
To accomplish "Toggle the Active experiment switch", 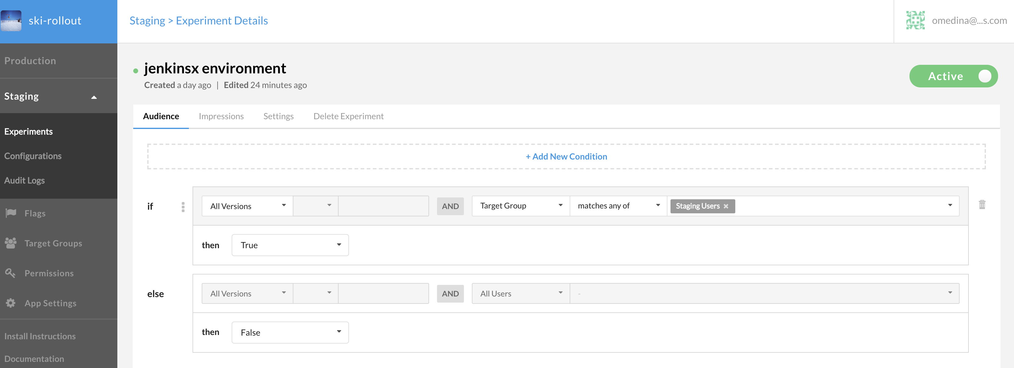I will point(953,76).
